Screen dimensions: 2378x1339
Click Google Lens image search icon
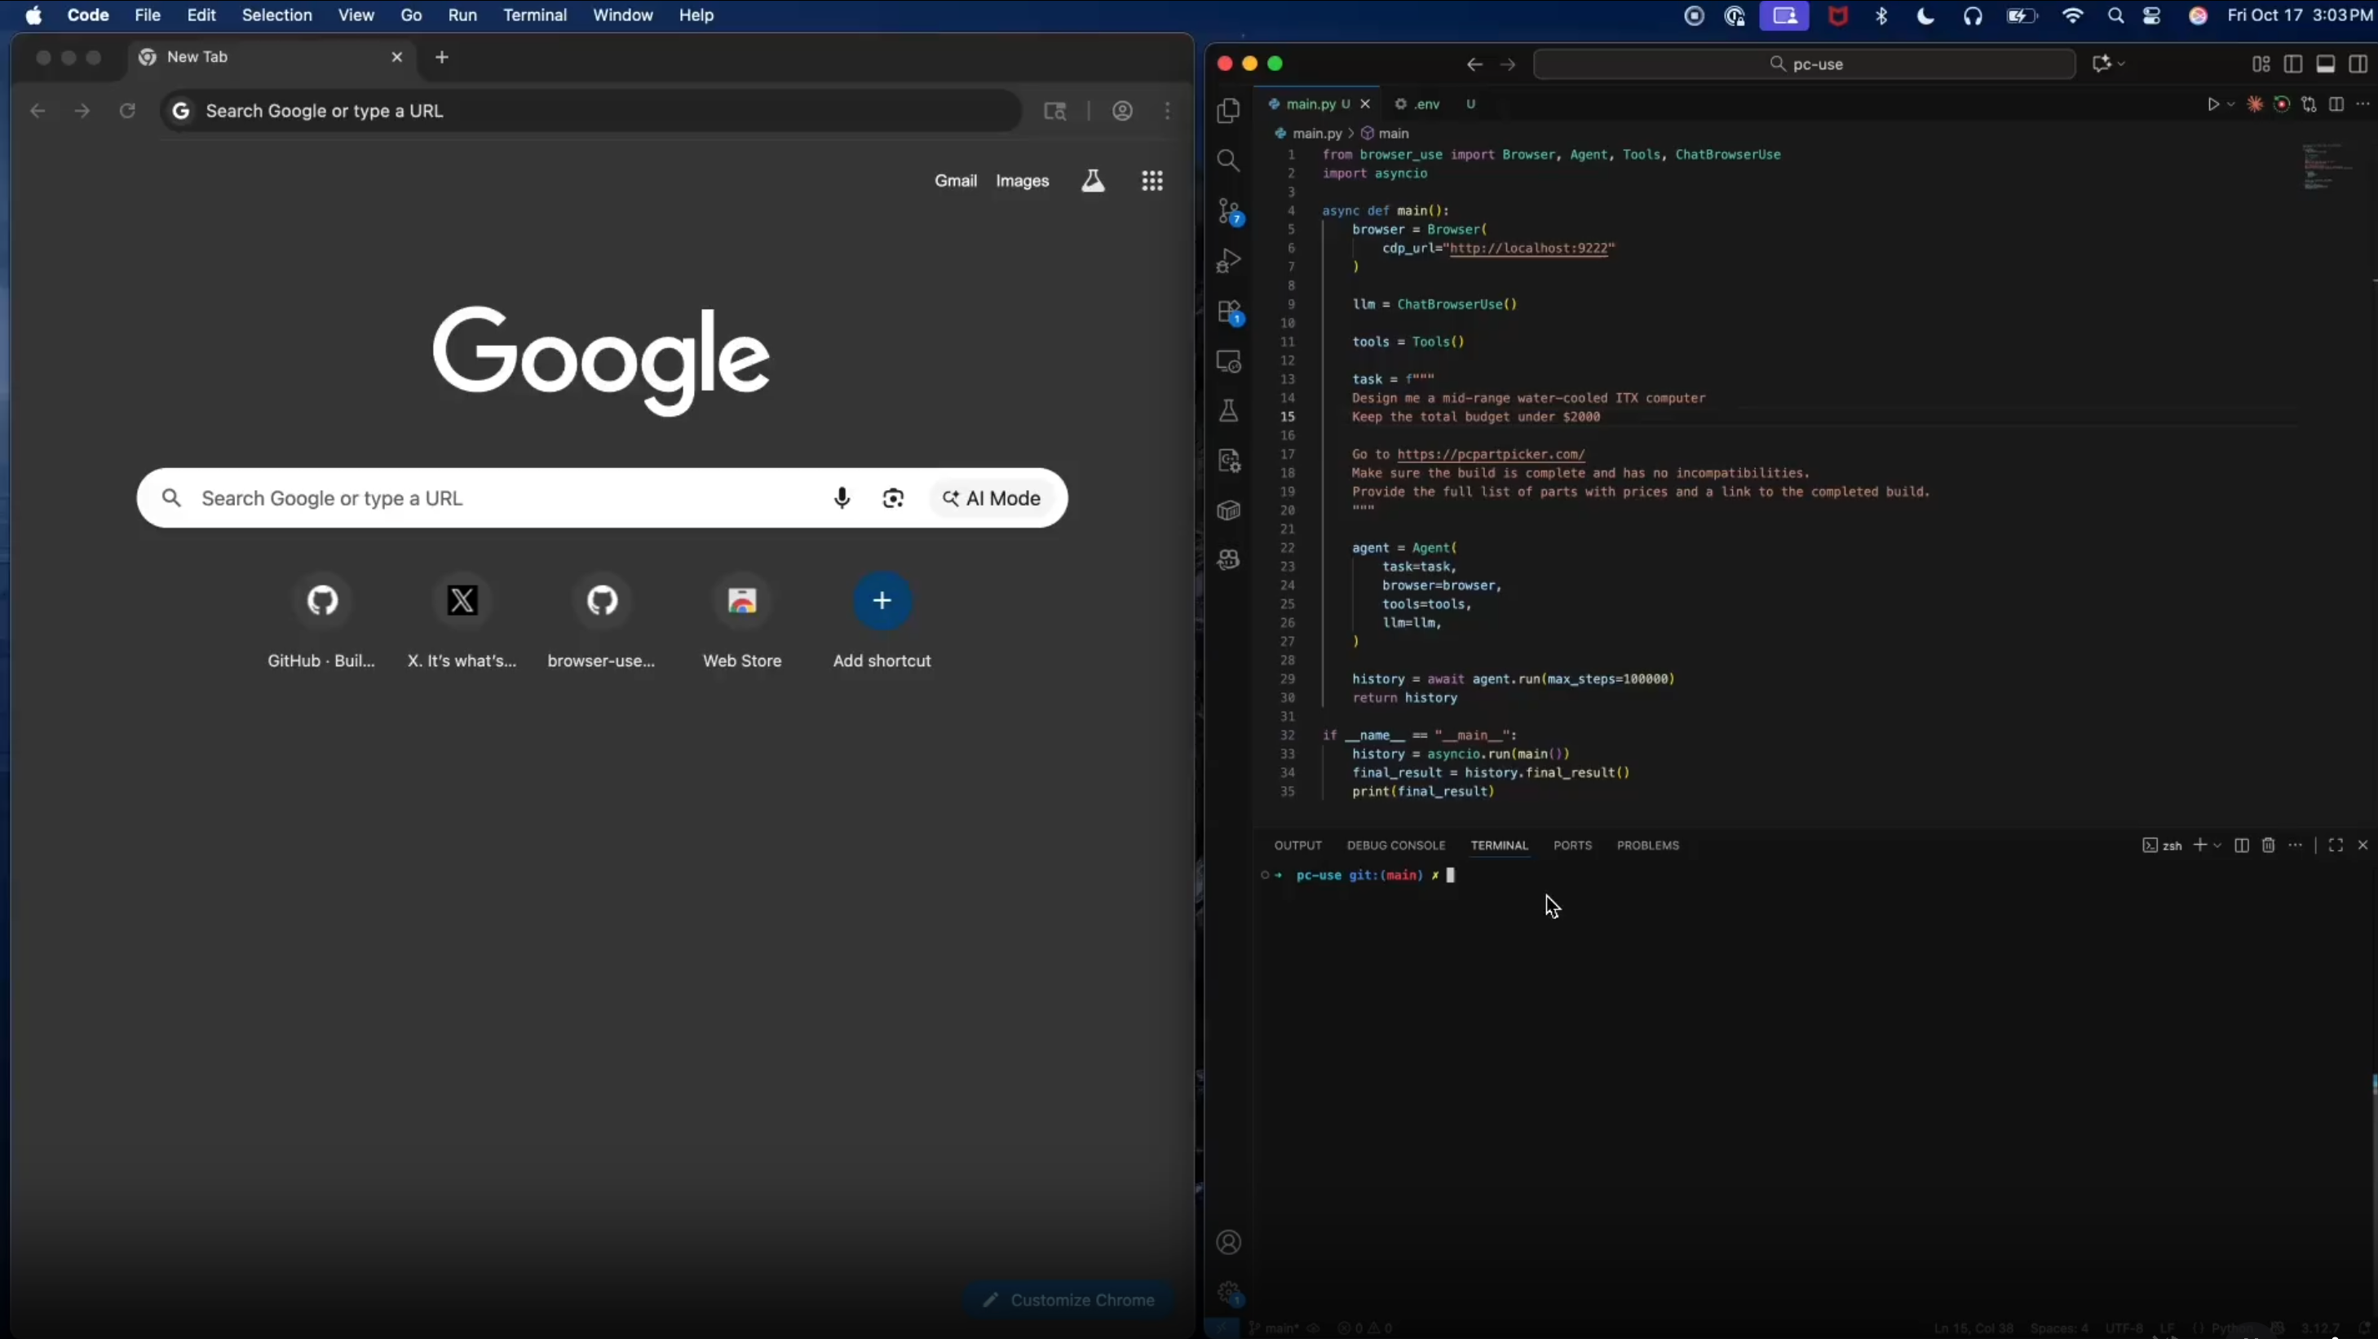[893, 498]
